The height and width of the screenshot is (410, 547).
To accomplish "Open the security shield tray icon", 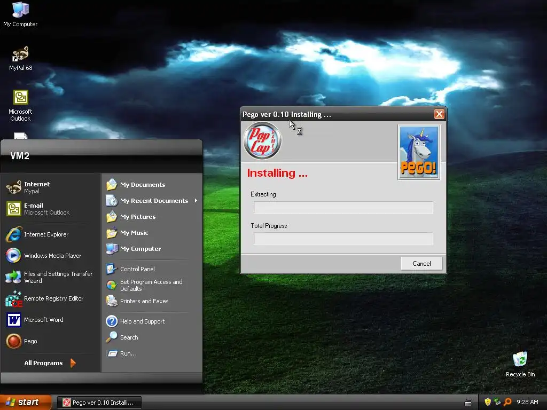I will pos(488,402).
